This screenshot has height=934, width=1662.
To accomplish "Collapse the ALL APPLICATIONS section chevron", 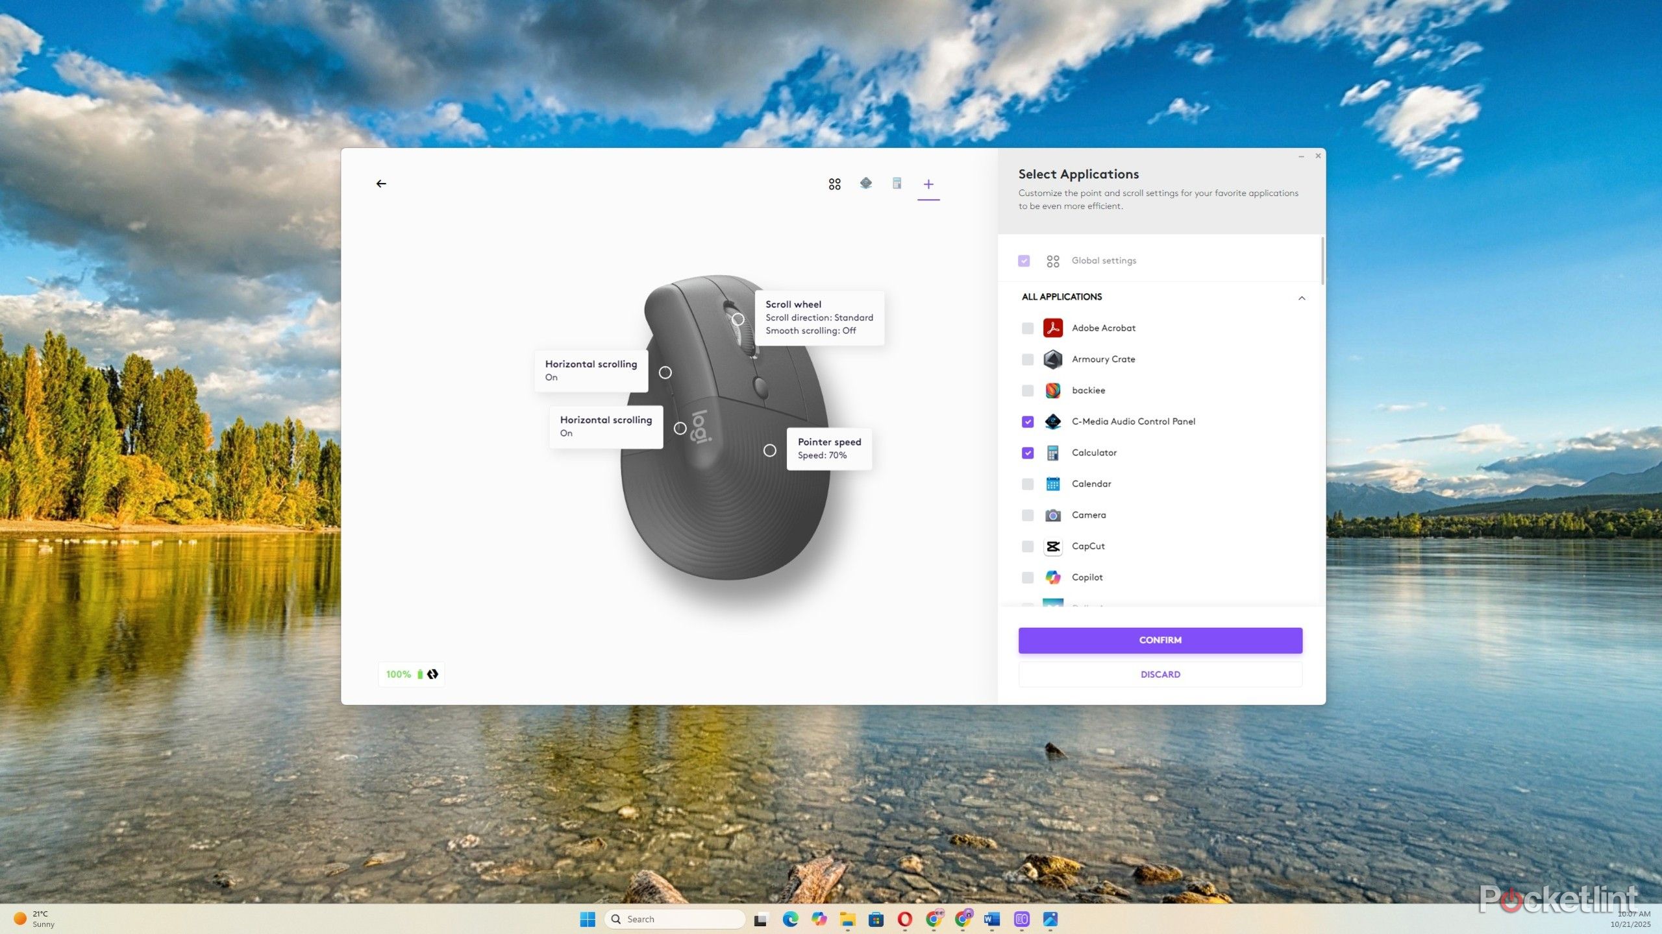I will pyautogui.click(x=1301, y=298).
